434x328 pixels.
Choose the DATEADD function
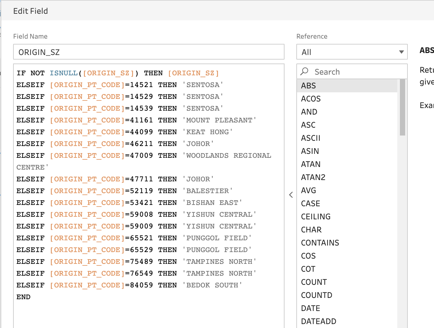319,321
